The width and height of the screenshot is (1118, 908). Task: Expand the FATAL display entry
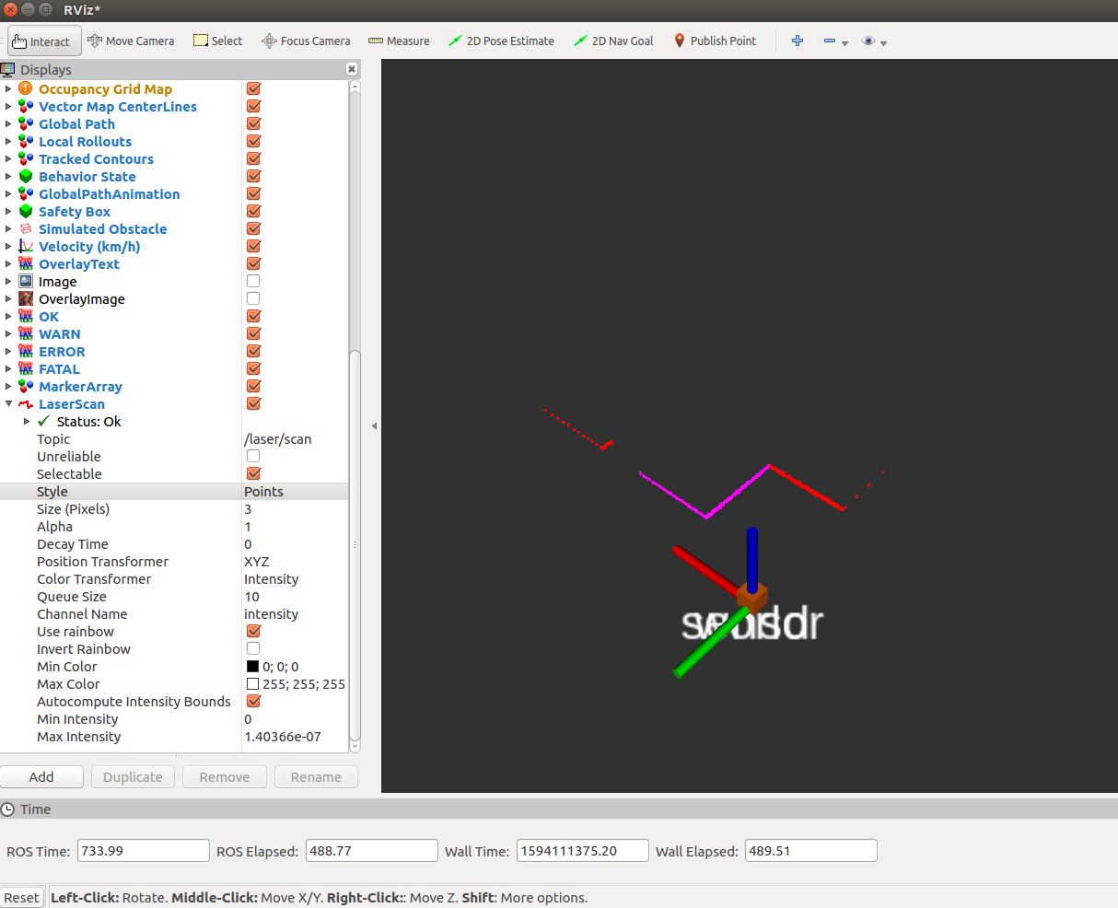pyautogui.click(x=8, y=369)
